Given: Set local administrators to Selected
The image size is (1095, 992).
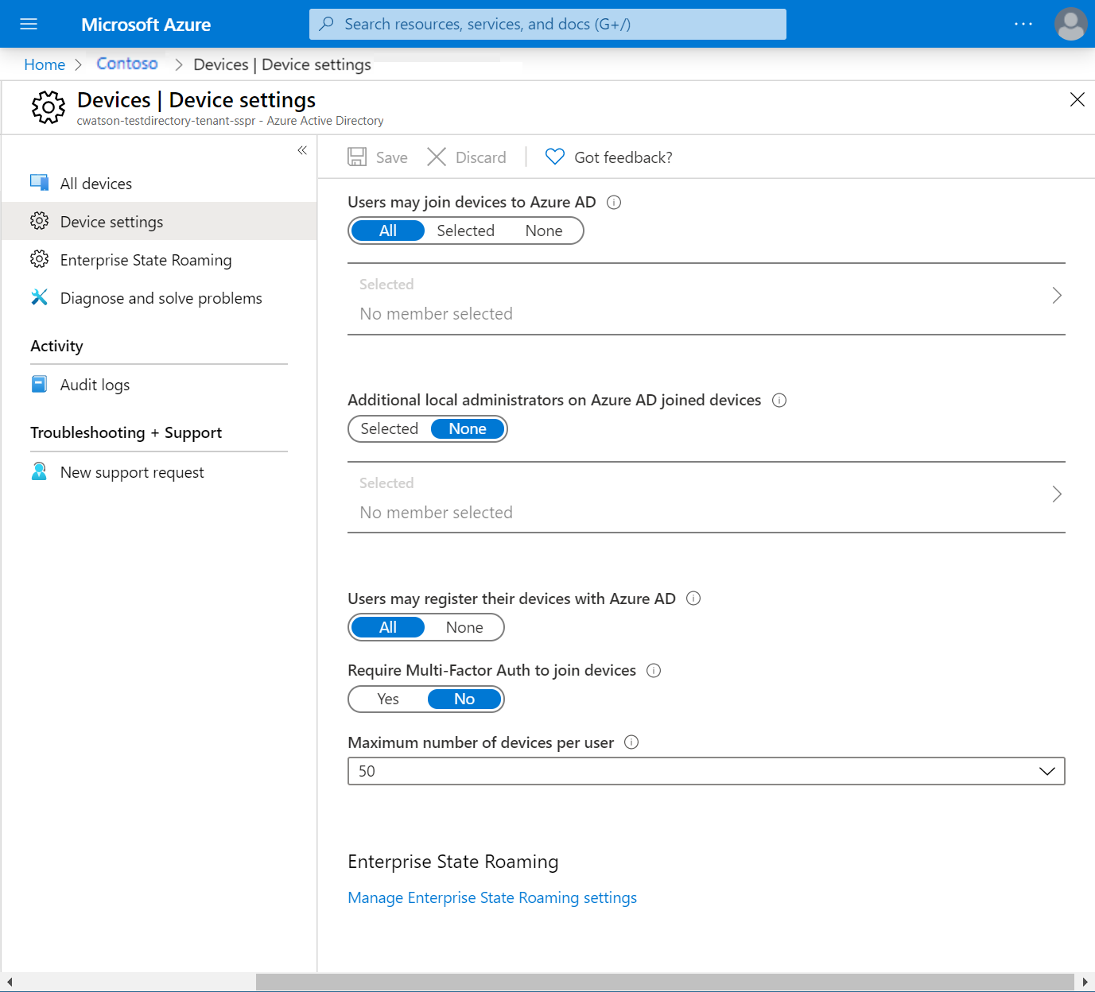Looking at the screenshot, I should tap(390, 428).
